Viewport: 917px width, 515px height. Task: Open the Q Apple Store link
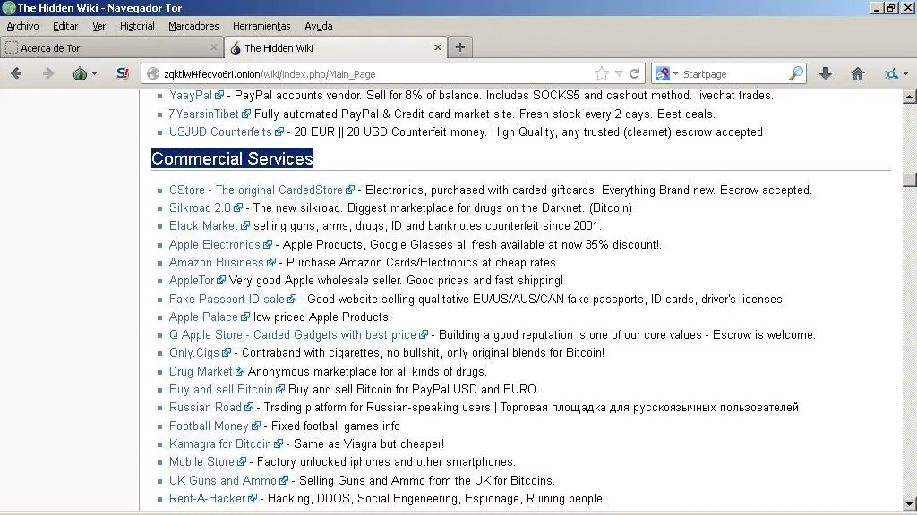293,334
